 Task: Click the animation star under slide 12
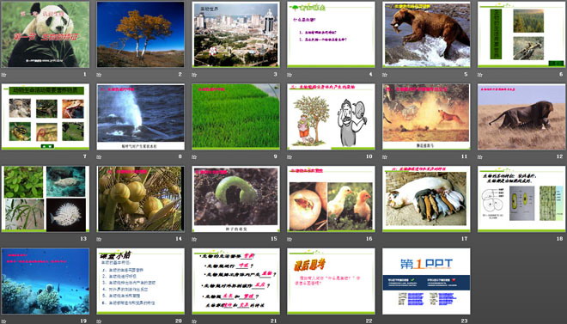[480, 157]
